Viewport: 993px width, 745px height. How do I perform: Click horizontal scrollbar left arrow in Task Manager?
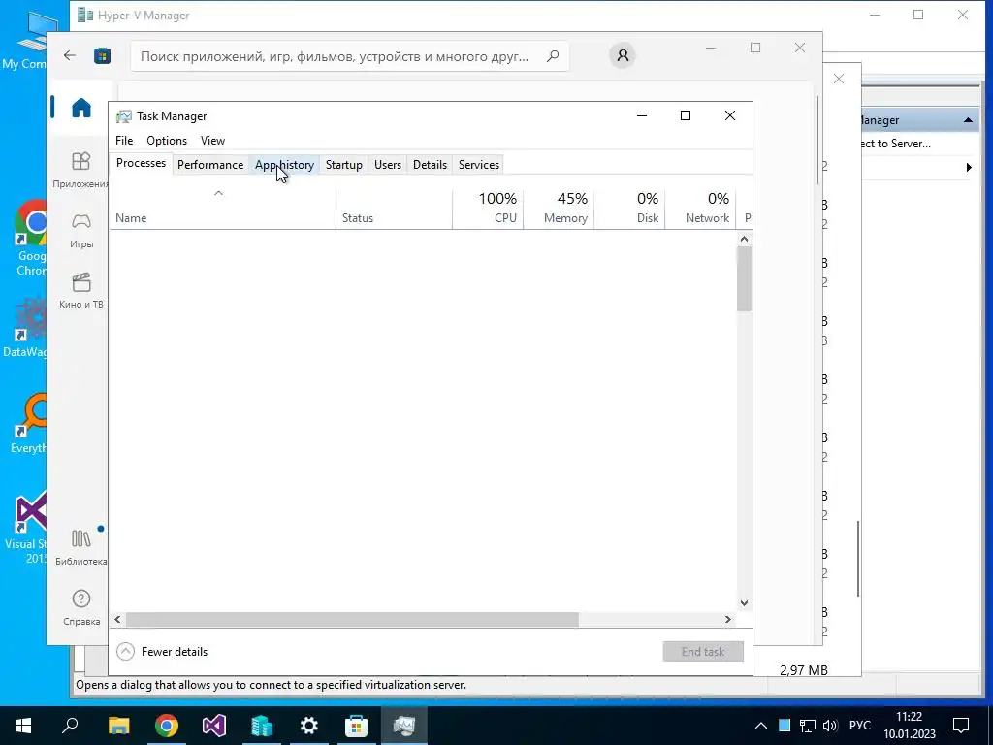point(117,619)
